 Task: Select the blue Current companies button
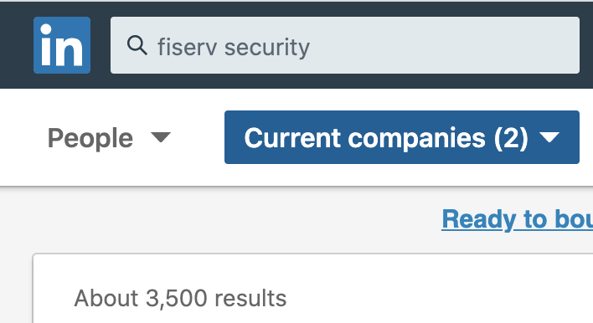pos(402,137)
